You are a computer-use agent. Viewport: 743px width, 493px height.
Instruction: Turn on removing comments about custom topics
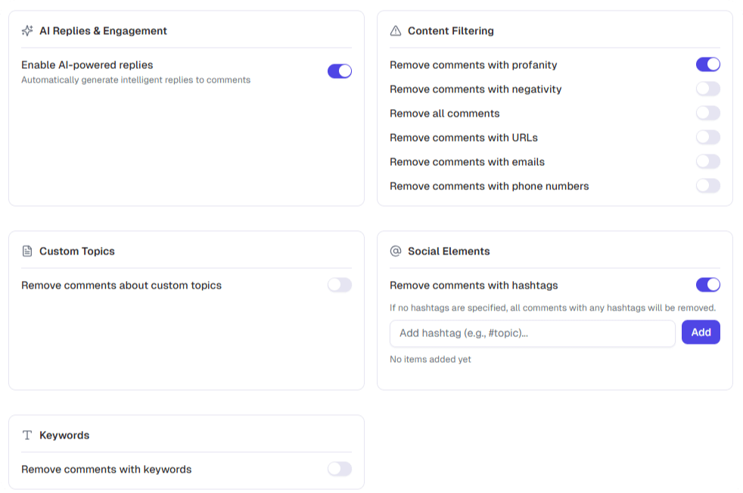pos(340,285)
